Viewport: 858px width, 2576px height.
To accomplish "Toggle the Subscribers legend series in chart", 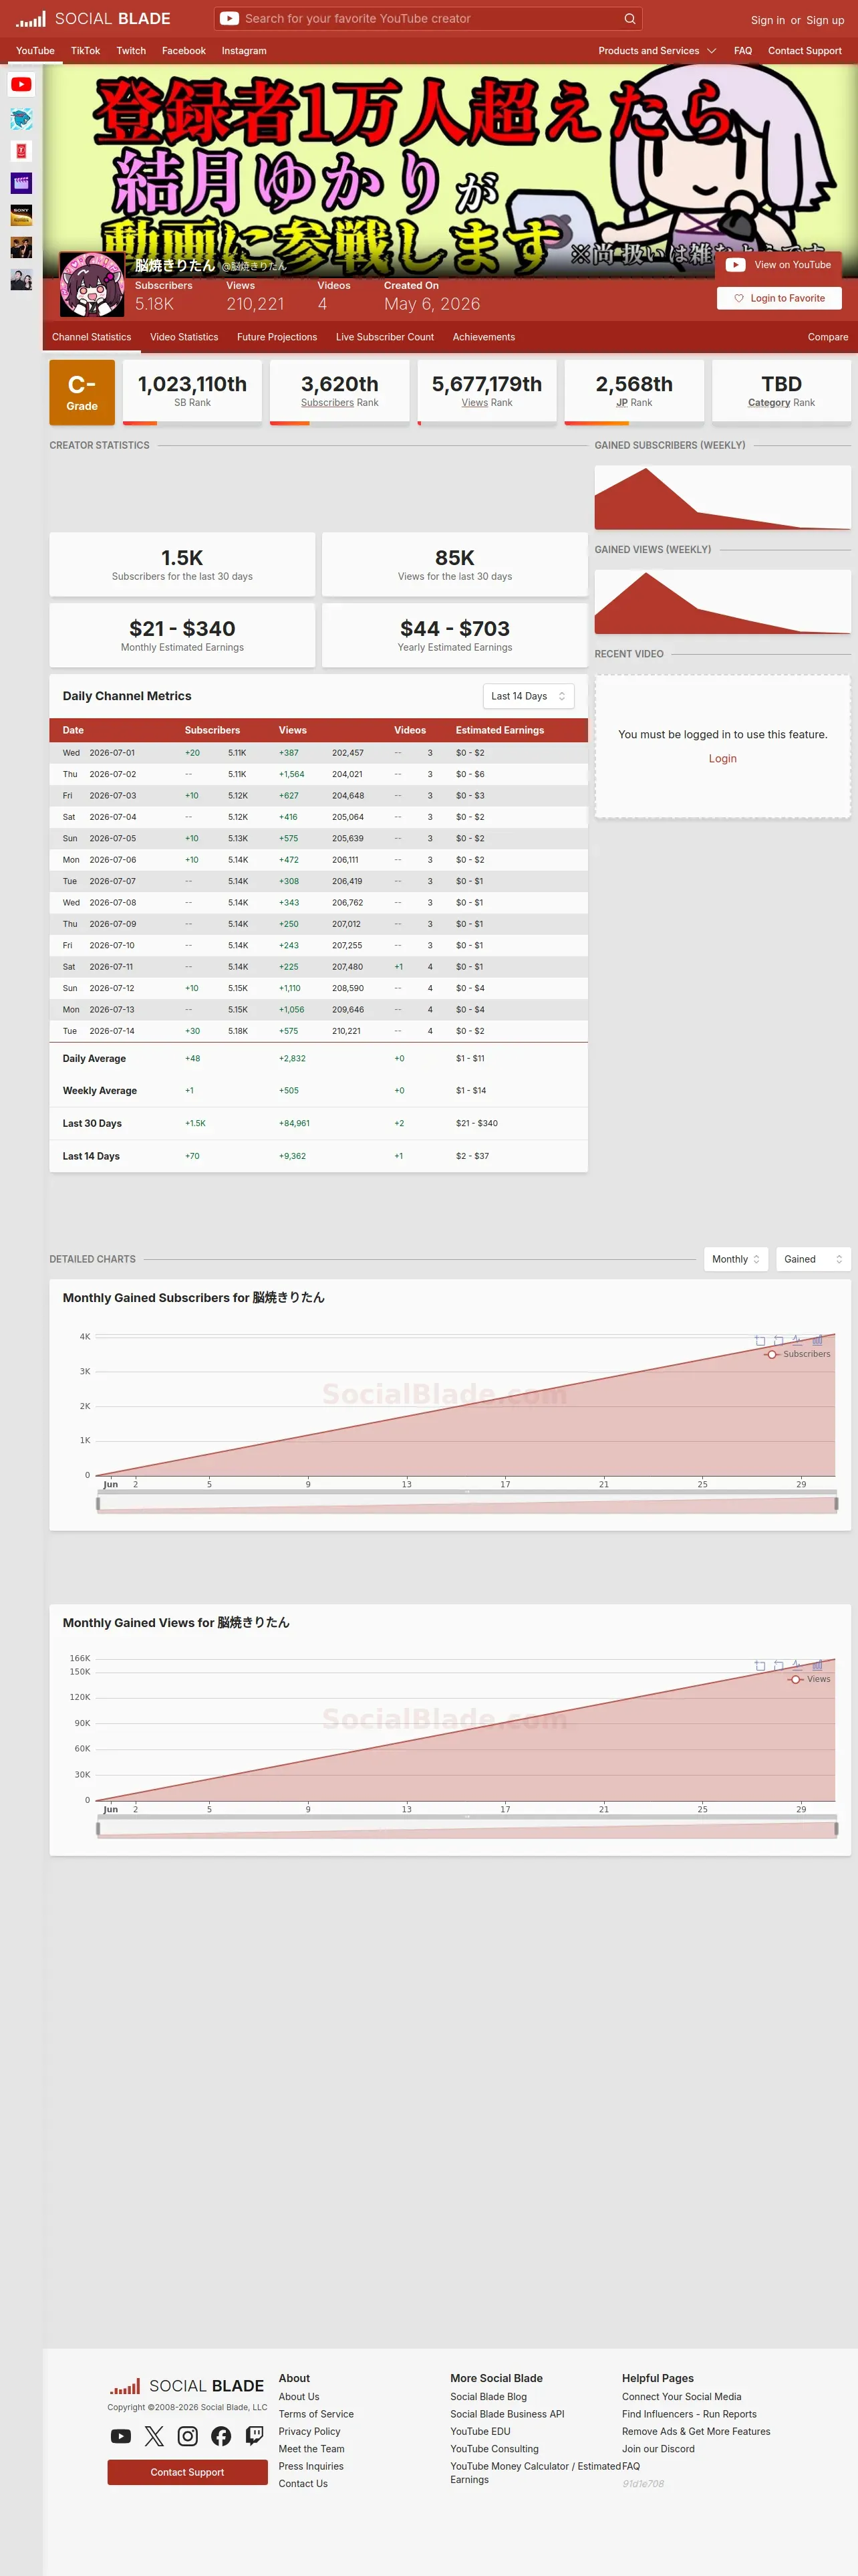I will point(798,1354).
